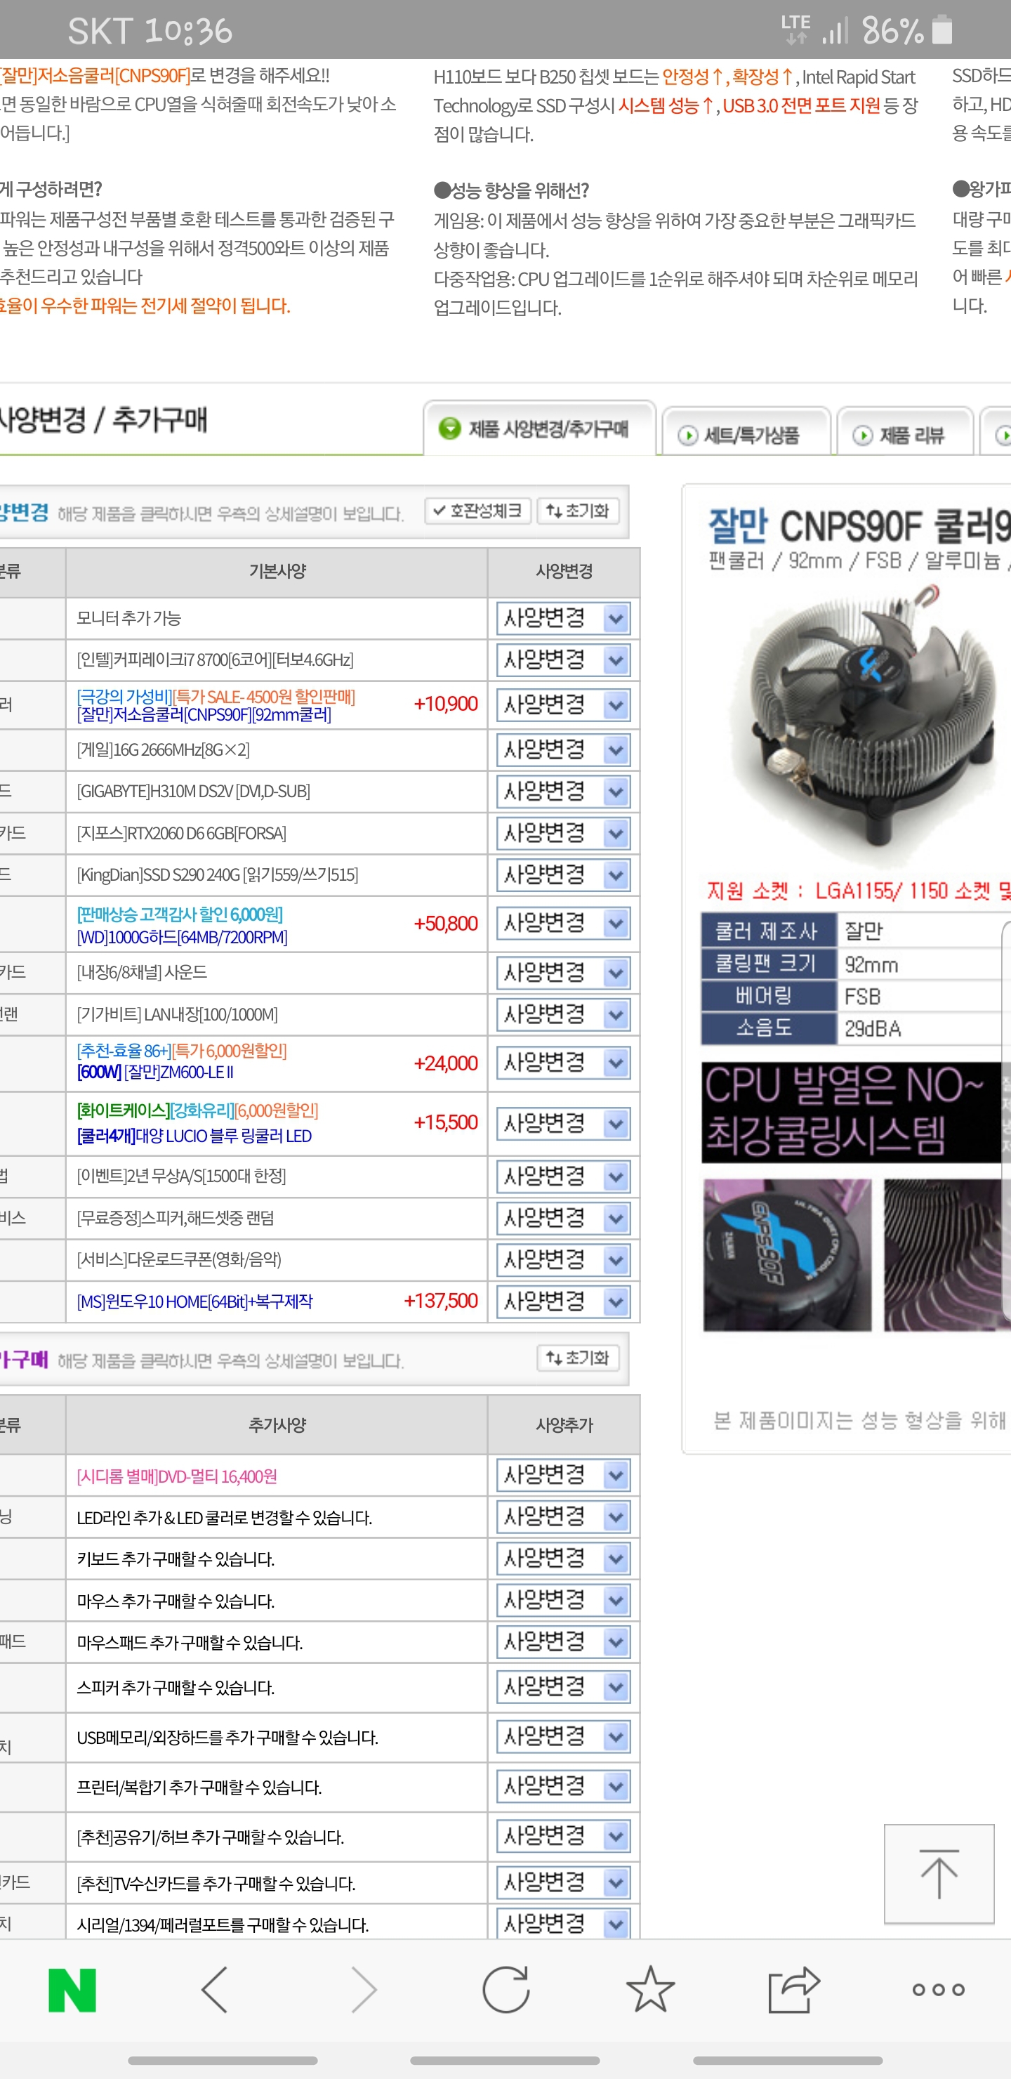
Task: Open 사양변경 dropdown for 내장 사운드 row
Action: click(563, 973)
